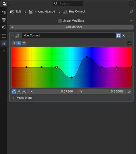Enable the Linear Modifiers checkbox
This screenshot has width=136, height=154.
click(60, 21)
